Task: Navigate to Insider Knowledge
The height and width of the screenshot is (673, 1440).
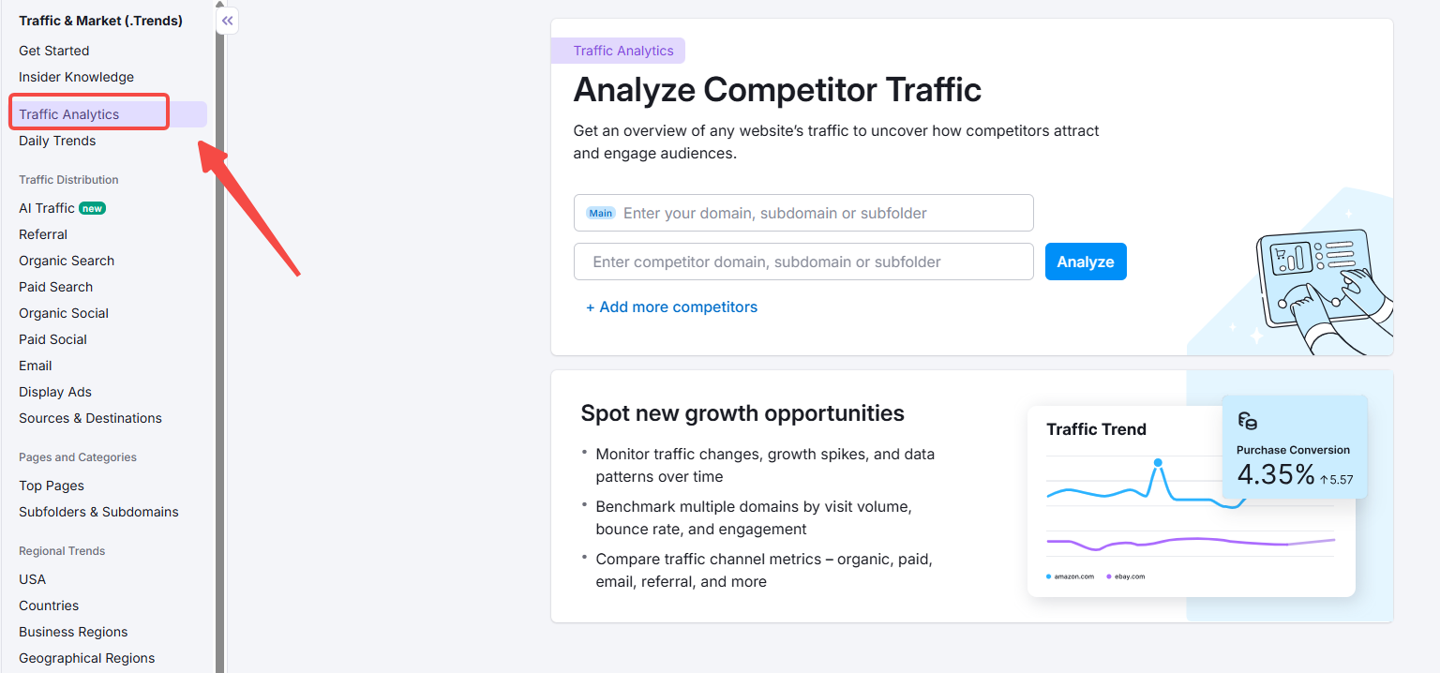Action: pos(76,76)
